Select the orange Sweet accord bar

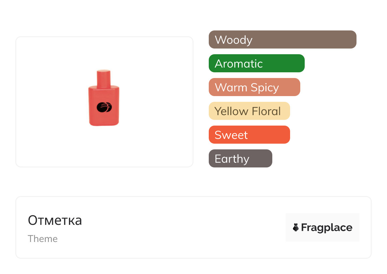tap(249, 135)
